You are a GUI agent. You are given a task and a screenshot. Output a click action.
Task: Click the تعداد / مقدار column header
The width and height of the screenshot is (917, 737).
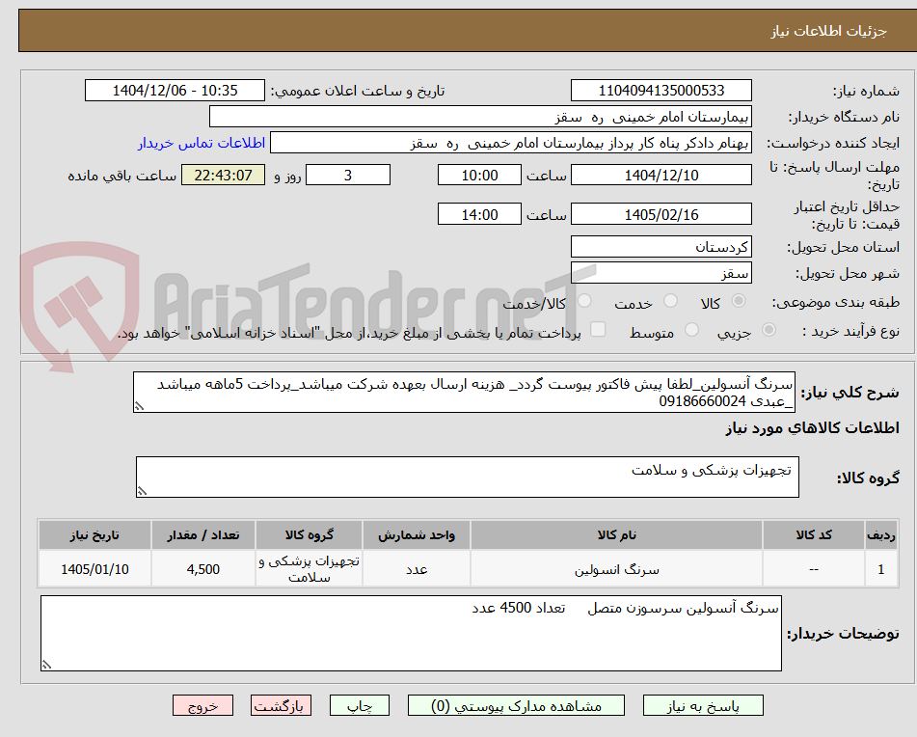(202, 535)
